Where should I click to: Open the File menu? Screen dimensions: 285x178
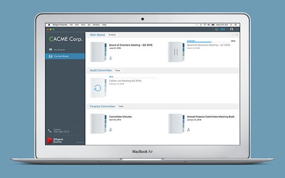pyautogui.click(x=71, y=25)
